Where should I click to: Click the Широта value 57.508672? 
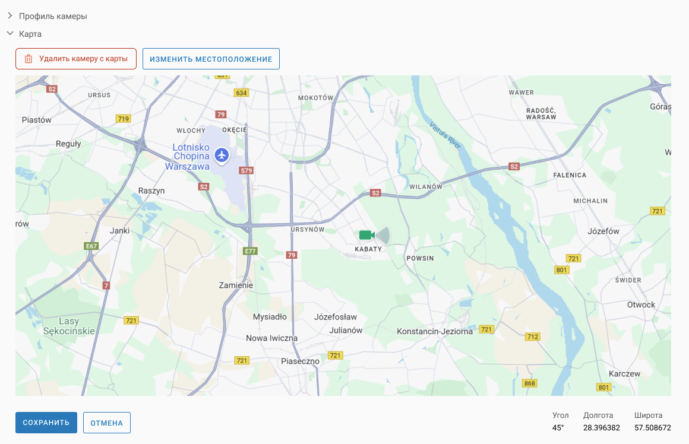click(x=653, y=427)
